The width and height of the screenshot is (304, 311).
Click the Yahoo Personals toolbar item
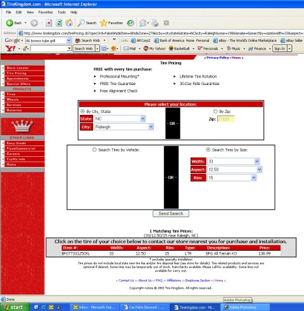[208, 48]
